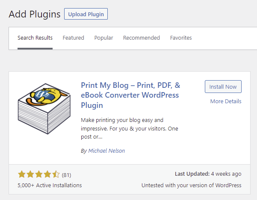This screenshot has width=257, height=200.
Task: Click the first rating star
Action: click(22, 174)
